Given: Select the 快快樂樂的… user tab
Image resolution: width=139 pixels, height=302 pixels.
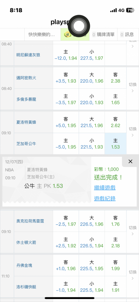Looking at the screenshot, I should pos(42,34).
